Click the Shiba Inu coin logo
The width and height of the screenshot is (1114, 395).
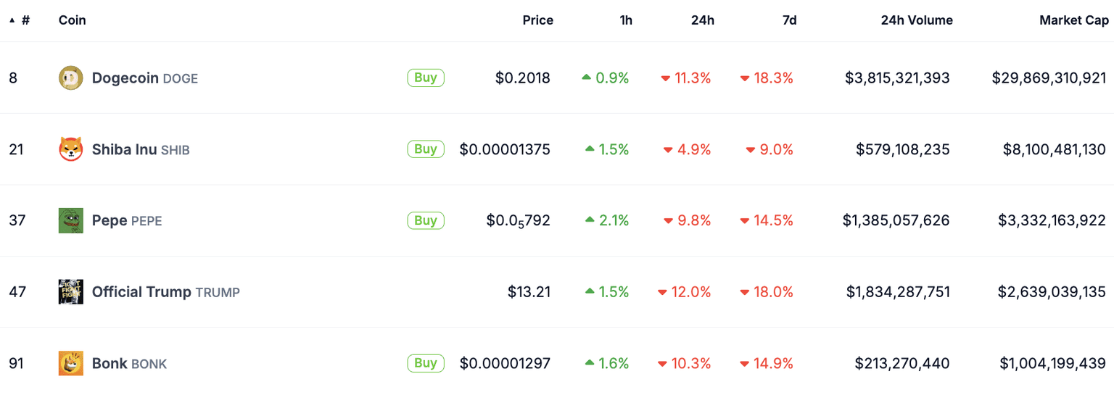(70, 149)
